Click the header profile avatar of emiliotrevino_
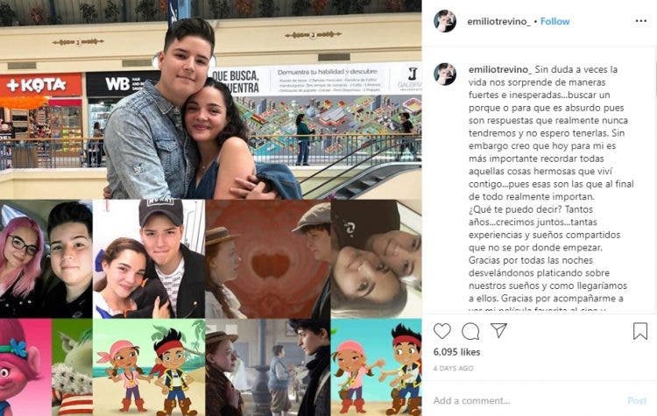The width and height of the screenshot is (657, 416). tap(445, 21)
